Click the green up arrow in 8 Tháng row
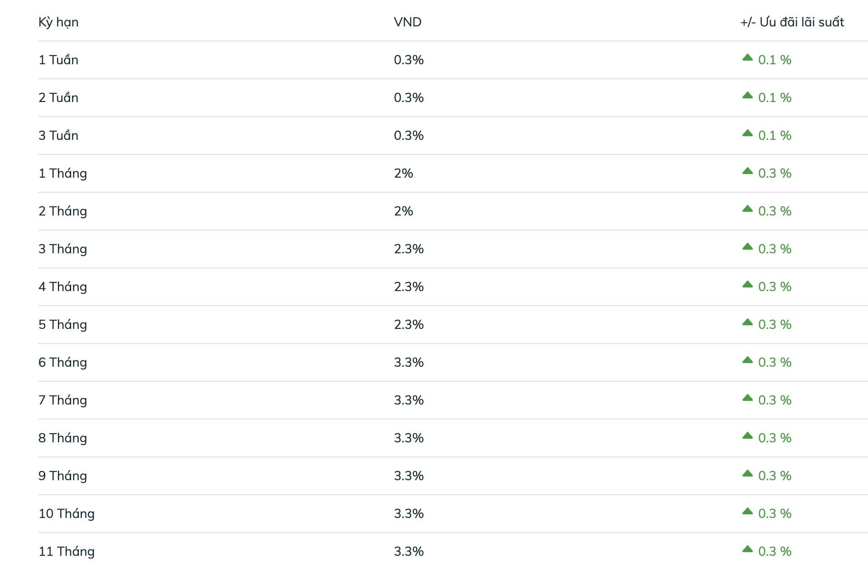This screenshot has height=564, width=868. point(747,436)
